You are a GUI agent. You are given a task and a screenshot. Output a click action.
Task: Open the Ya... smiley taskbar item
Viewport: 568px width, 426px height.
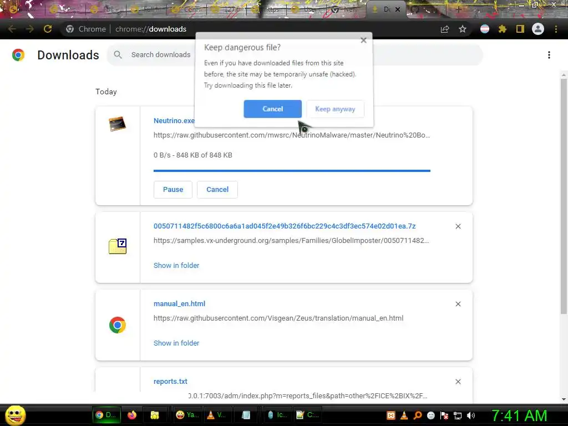(187, 415)
